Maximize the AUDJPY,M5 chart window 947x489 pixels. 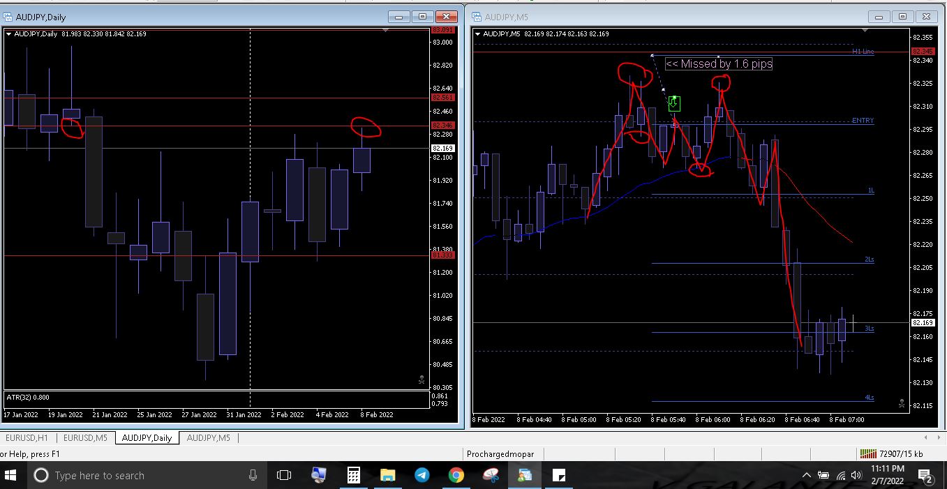click(x=902, y=17)
